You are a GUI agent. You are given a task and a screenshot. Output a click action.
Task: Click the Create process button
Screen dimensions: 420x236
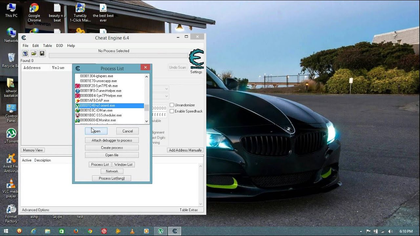click(x=112, y=148)
